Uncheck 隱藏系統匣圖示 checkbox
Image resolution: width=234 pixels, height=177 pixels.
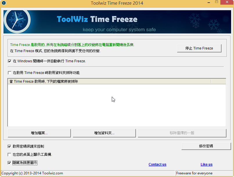[x=9, y=163]
